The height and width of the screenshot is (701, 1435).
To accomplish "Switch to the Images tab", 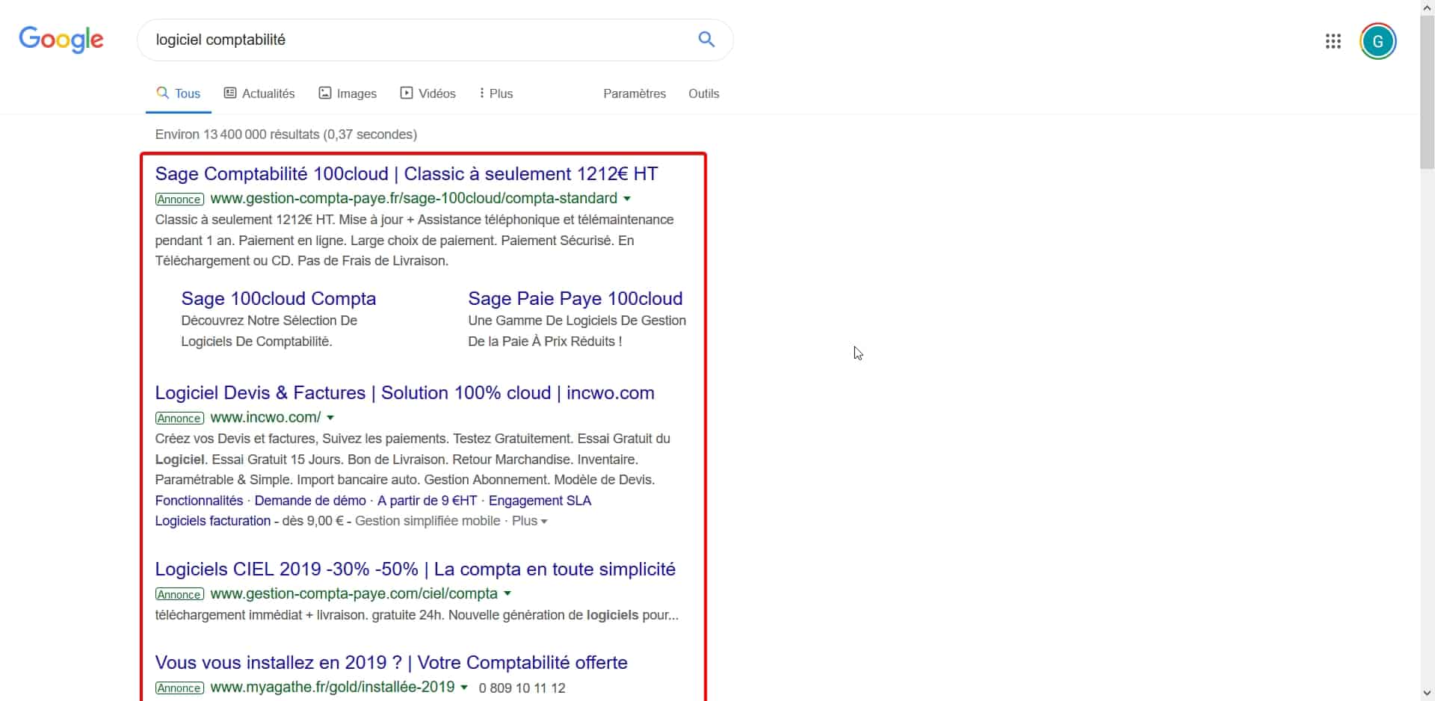I will point(348,93).
